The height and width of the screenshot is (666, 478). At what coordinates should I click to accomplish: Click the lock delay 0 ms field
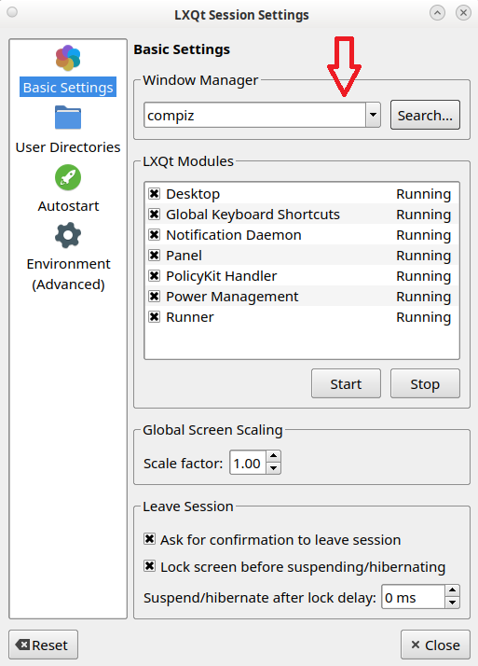coord(414,597)
